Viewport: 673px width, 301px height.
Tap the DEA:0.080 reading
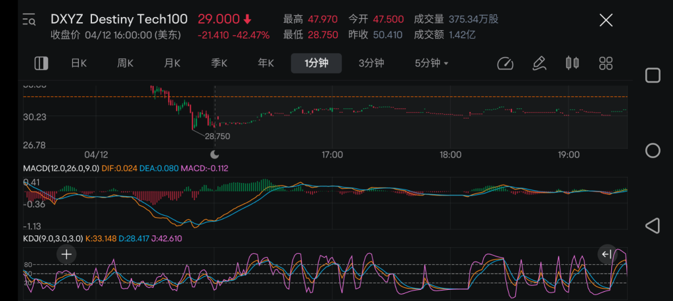[x=159, y=169]
